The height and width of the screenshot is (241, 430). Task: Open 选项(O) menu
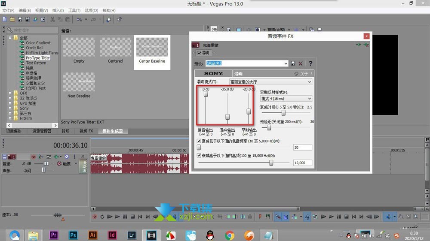coord(91,10)
